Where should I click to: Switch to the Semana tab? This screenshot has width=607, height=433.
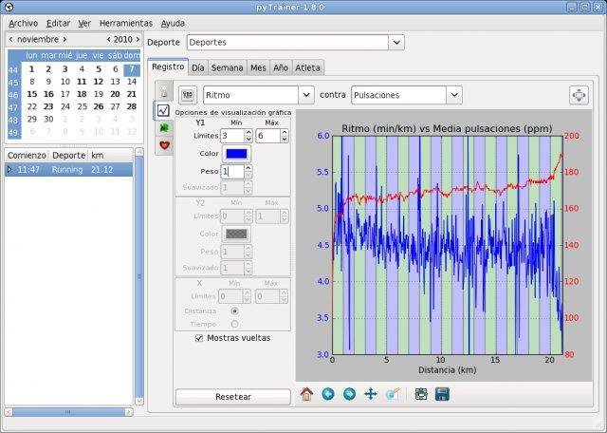(x=227, y=67)
